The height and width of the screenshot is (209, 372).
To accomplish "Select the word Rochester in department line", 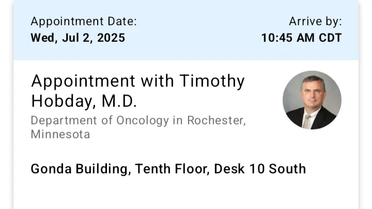I will (x=216, y=120).
